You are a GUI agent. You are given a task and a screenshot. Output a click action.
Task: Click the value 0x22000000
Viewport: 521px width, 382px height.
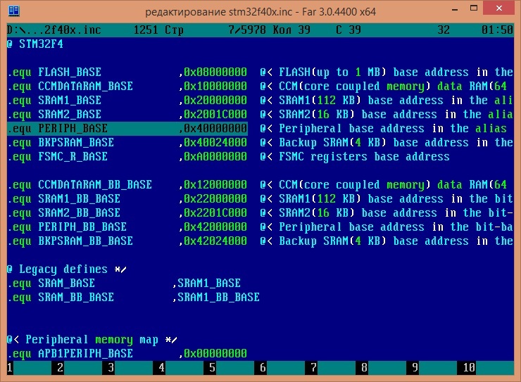pyautogui.click(x=215, y=199)
